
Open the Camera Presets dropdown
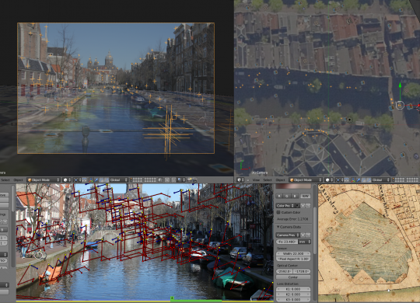coord(288,235)
